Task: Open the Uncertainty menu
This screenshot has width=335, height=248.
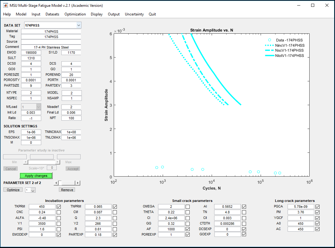Action: click(134, 14)
